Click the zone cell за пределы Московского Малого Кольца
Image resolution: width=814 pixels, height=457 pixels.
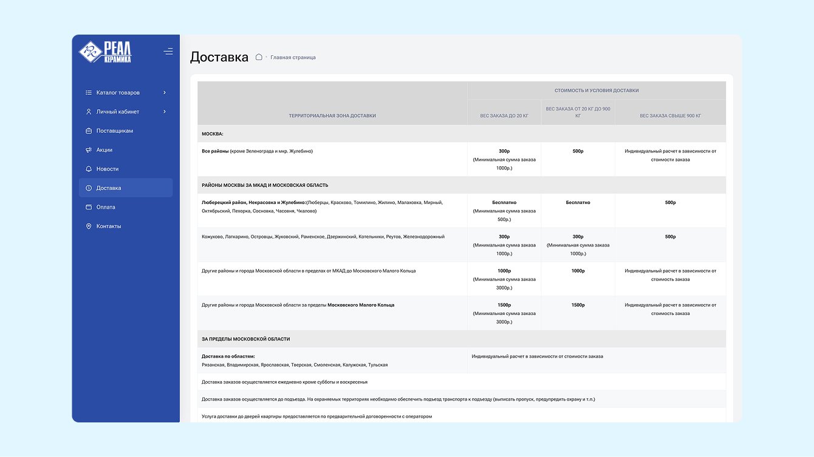pos(332,313)
